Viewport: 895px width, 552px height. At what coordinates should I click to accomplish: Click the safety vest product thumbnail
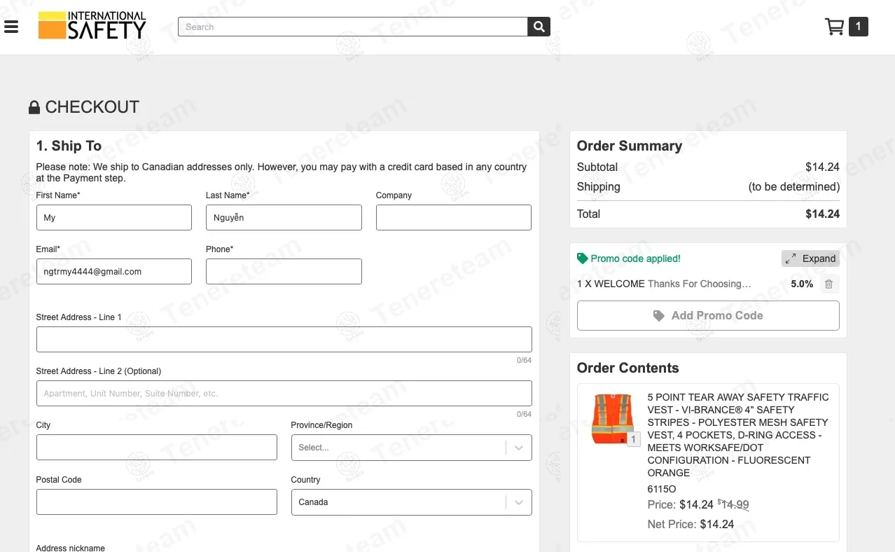[x=612, y=419]
